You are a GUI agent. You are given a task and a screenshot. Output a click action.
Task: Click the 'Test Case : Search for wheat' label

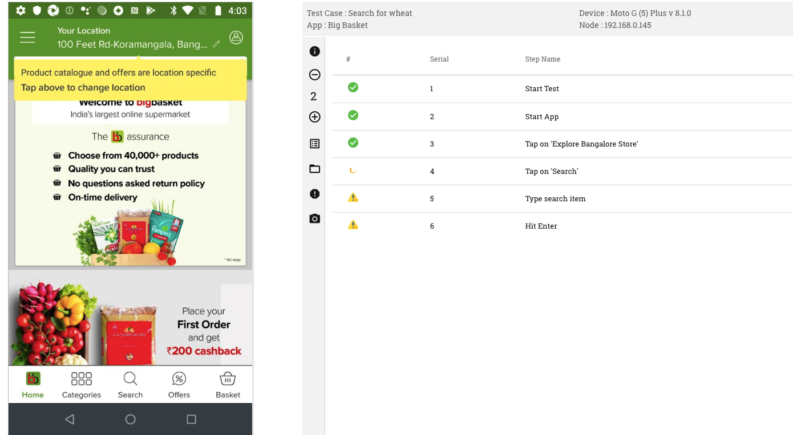[x=359, y=13]
